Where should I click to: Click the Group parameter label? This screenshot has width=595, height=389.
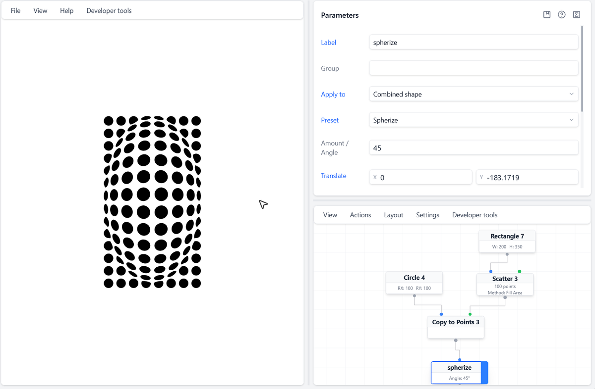[x=330, y=68]
